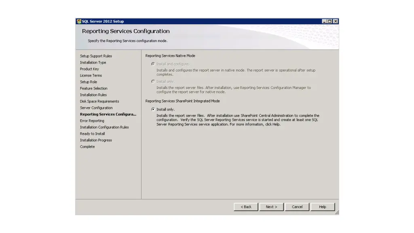Select Native Mode Install only radio
This screenshot has height=233, width=414.
(x=153, y=81)
